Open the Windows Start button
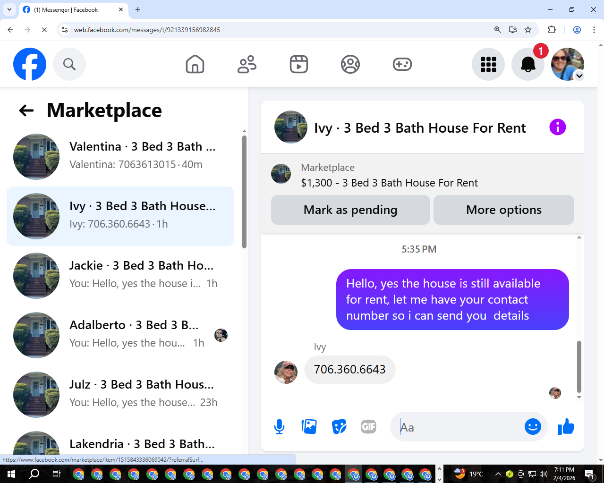Viewport: 604px width, 483px height. click(x=11, y=474)
